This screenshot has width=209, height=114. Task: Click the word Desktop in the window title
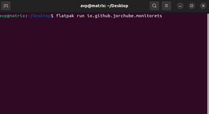pos(120,6)
